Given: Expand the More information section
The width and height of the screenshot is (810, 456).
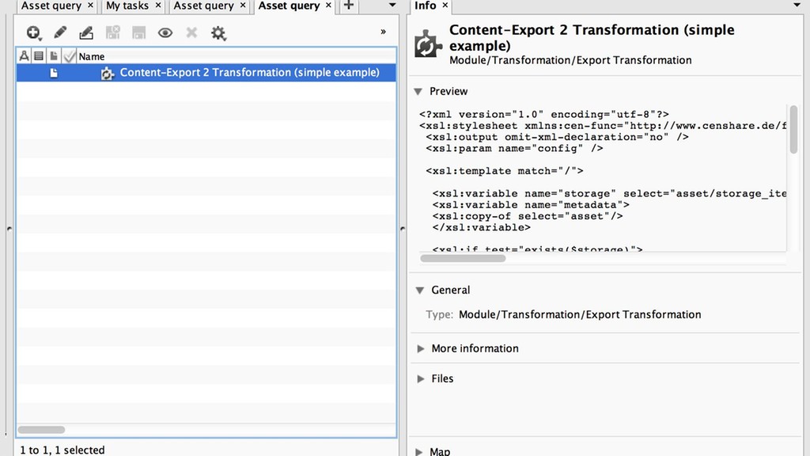Looking at the screenshot, I should (x=420, y=348).
